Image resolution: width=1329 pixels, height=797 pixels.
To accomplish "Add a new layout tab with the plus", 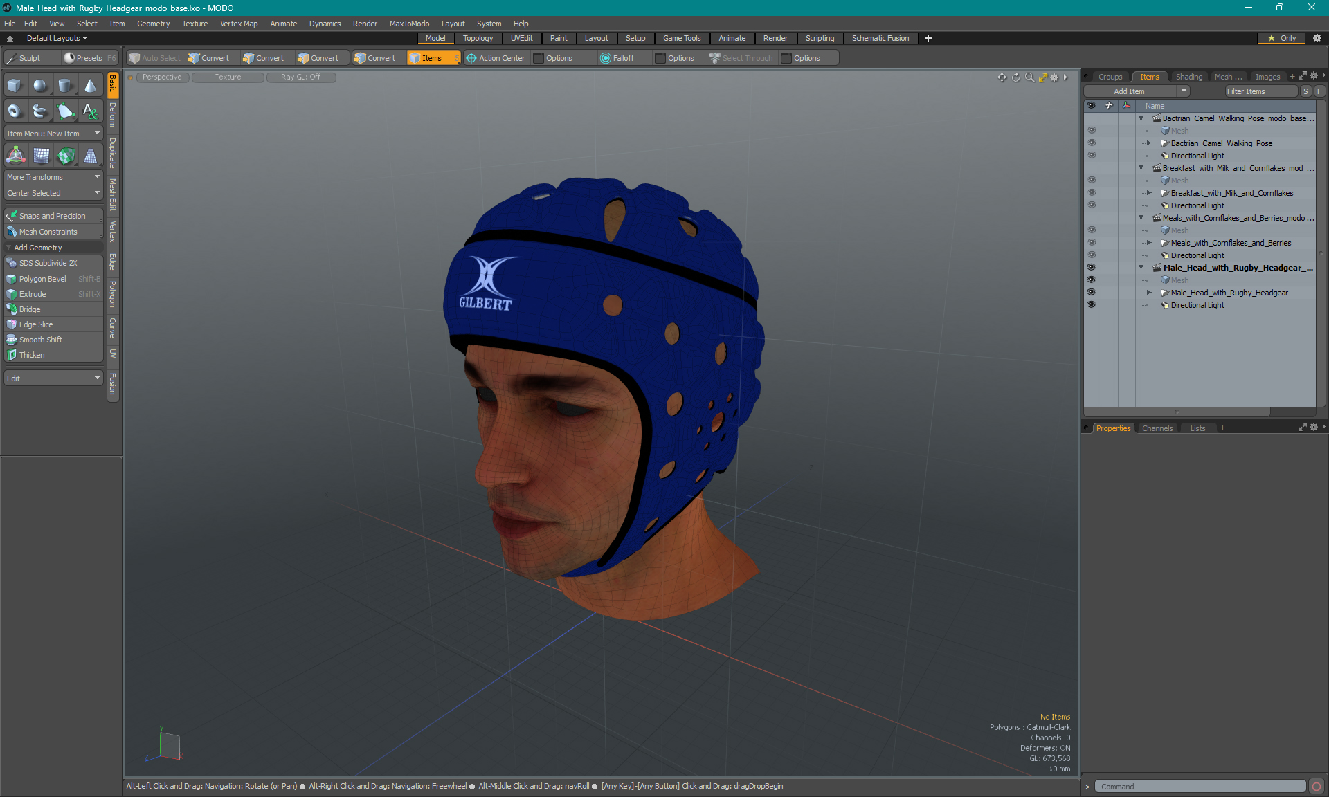I will (928, 38).
